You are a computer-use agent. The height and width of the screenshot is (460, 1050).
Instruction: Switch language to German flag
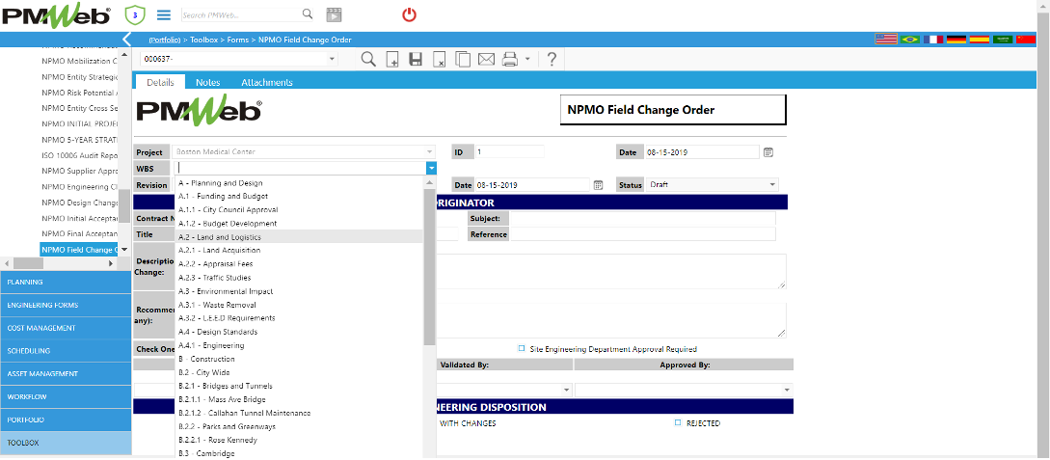(x=956, y=40)
